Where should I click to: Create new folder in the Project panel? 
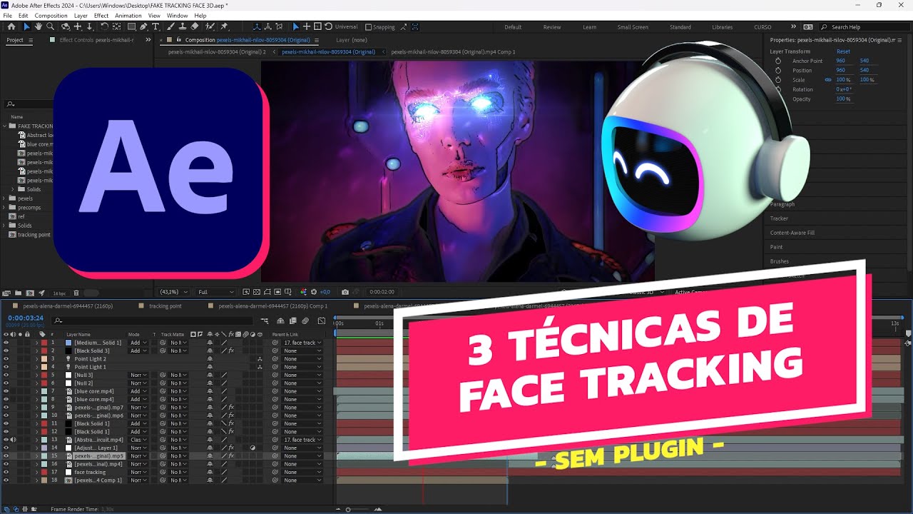click(x=17, y=293)
